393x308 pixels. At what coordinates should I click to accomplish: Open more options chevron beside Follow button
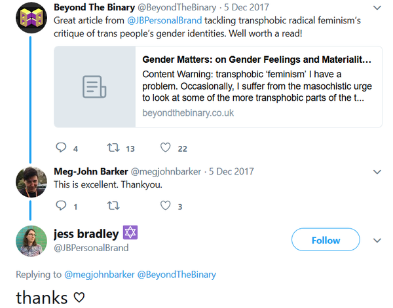coord(377,240)
